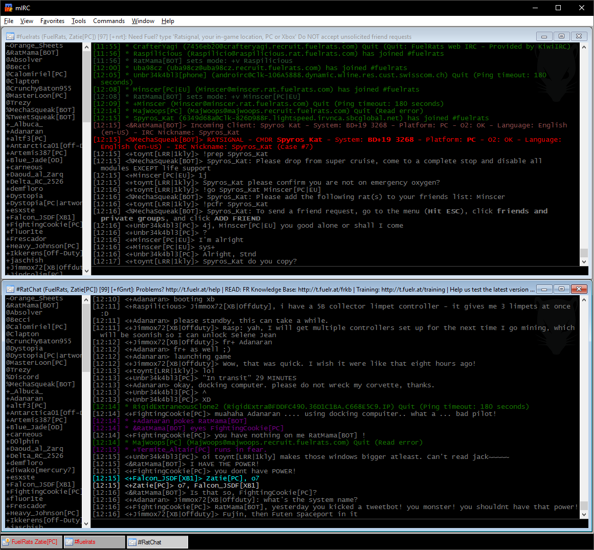Open the Tools menu
594x550 pixels.
pyautogui.click(x=78, y=21)
